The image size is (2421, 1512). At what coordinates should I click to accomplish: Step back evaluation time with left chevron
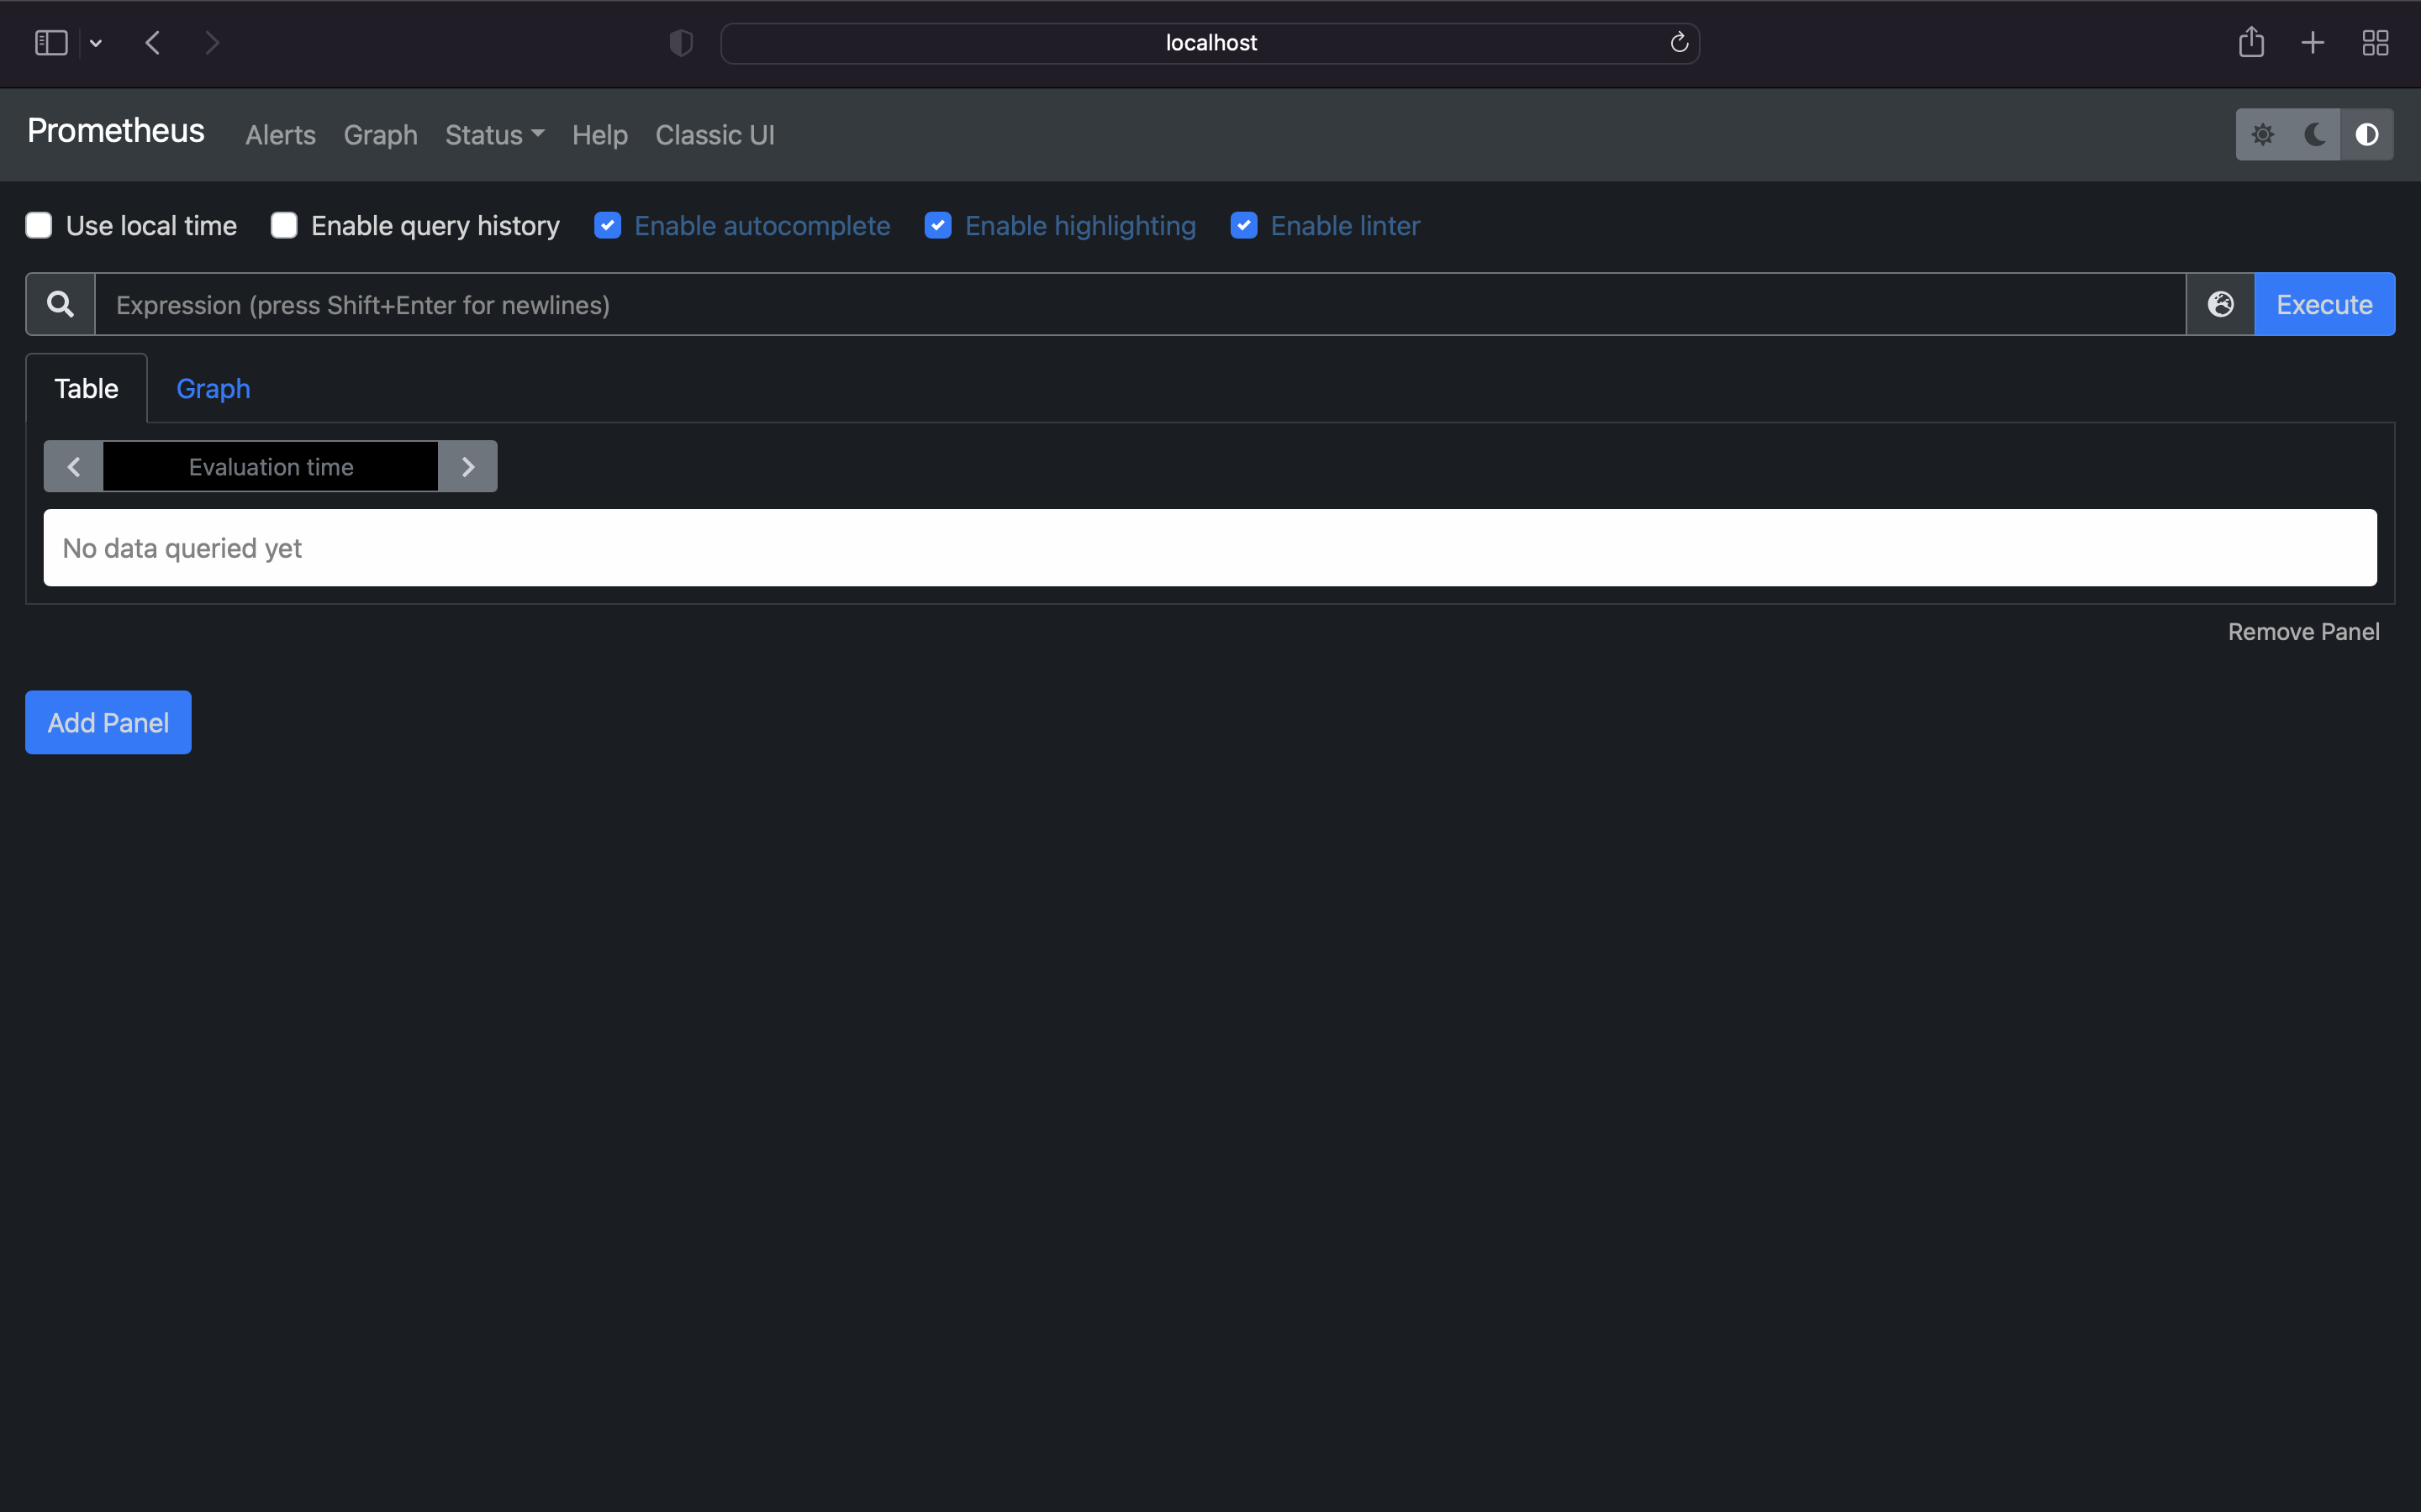point(72,465)
